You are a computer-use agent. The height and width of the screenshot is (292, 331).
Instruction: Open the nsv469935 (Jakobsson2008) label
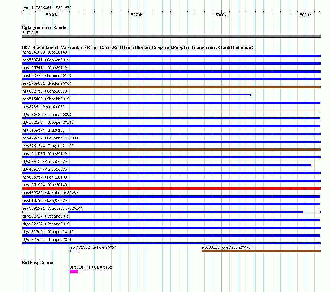(x=50, y=193)
